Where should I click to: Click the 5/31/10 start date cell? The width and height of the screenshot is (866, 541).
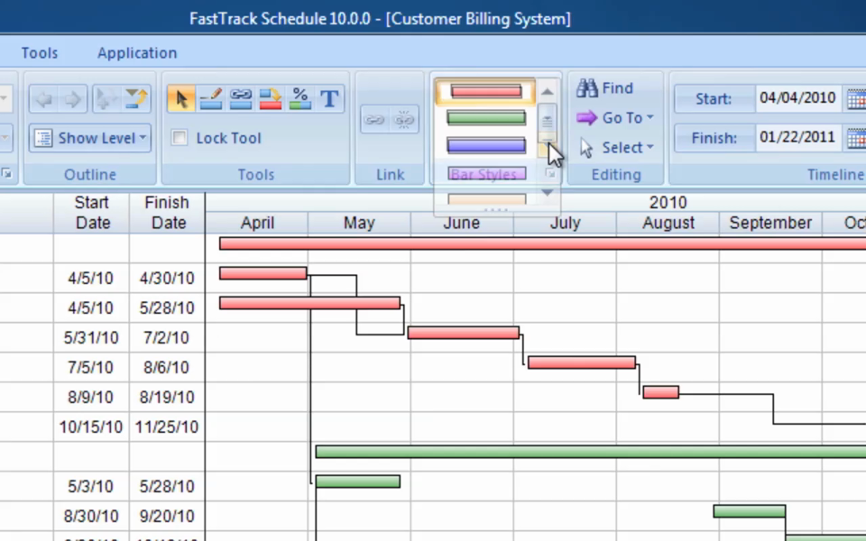[91, 338]
